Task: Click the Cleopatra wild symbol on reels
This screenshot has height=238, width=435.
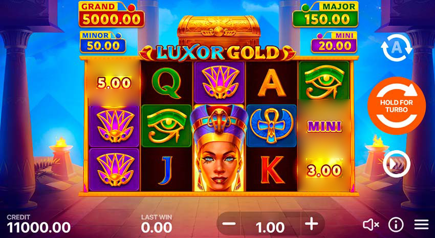Action: (219, 148)
